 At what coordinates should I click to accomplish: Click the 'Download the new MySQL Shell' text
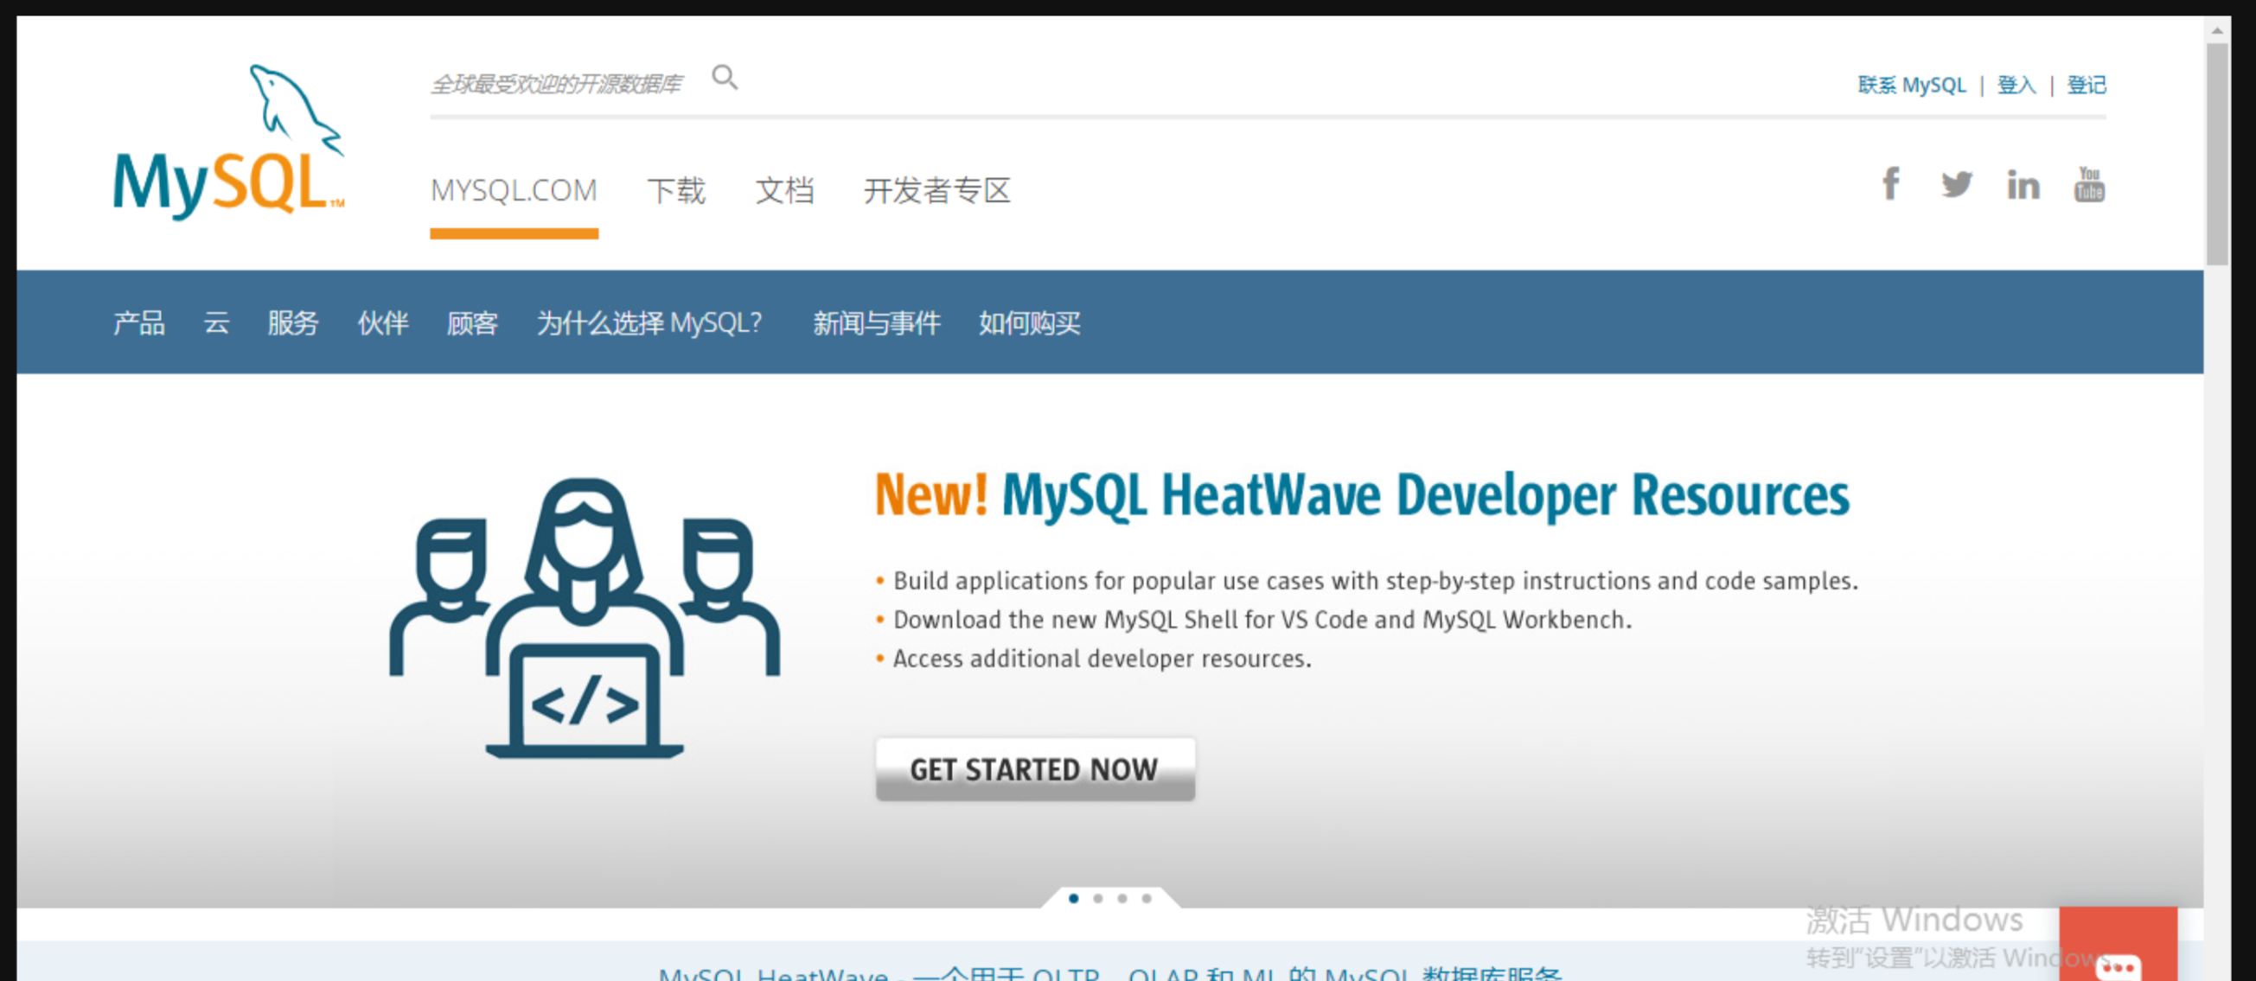1262,620
